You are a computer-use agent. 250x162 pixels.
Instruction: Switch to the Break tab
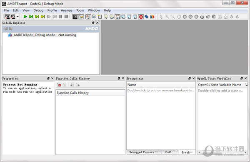187,152
